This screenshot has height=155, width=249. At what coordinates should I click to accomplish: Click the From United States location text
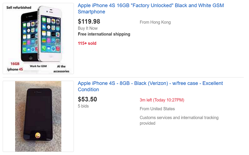tap(157, 109)
